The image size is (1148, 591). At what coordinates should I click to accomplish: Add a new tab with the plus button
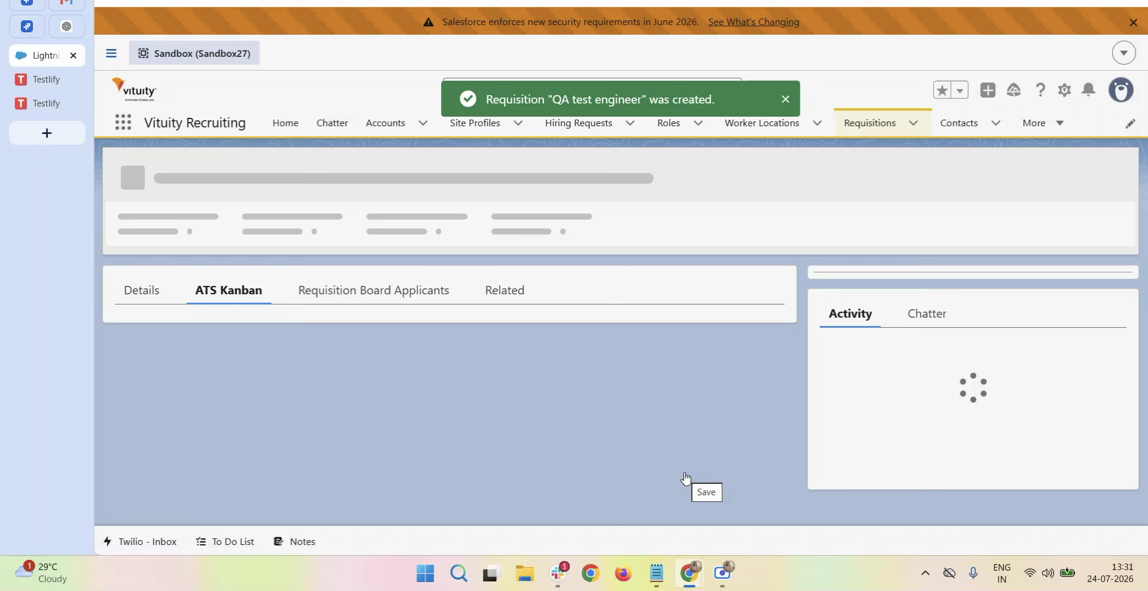[x=47, y=133]
